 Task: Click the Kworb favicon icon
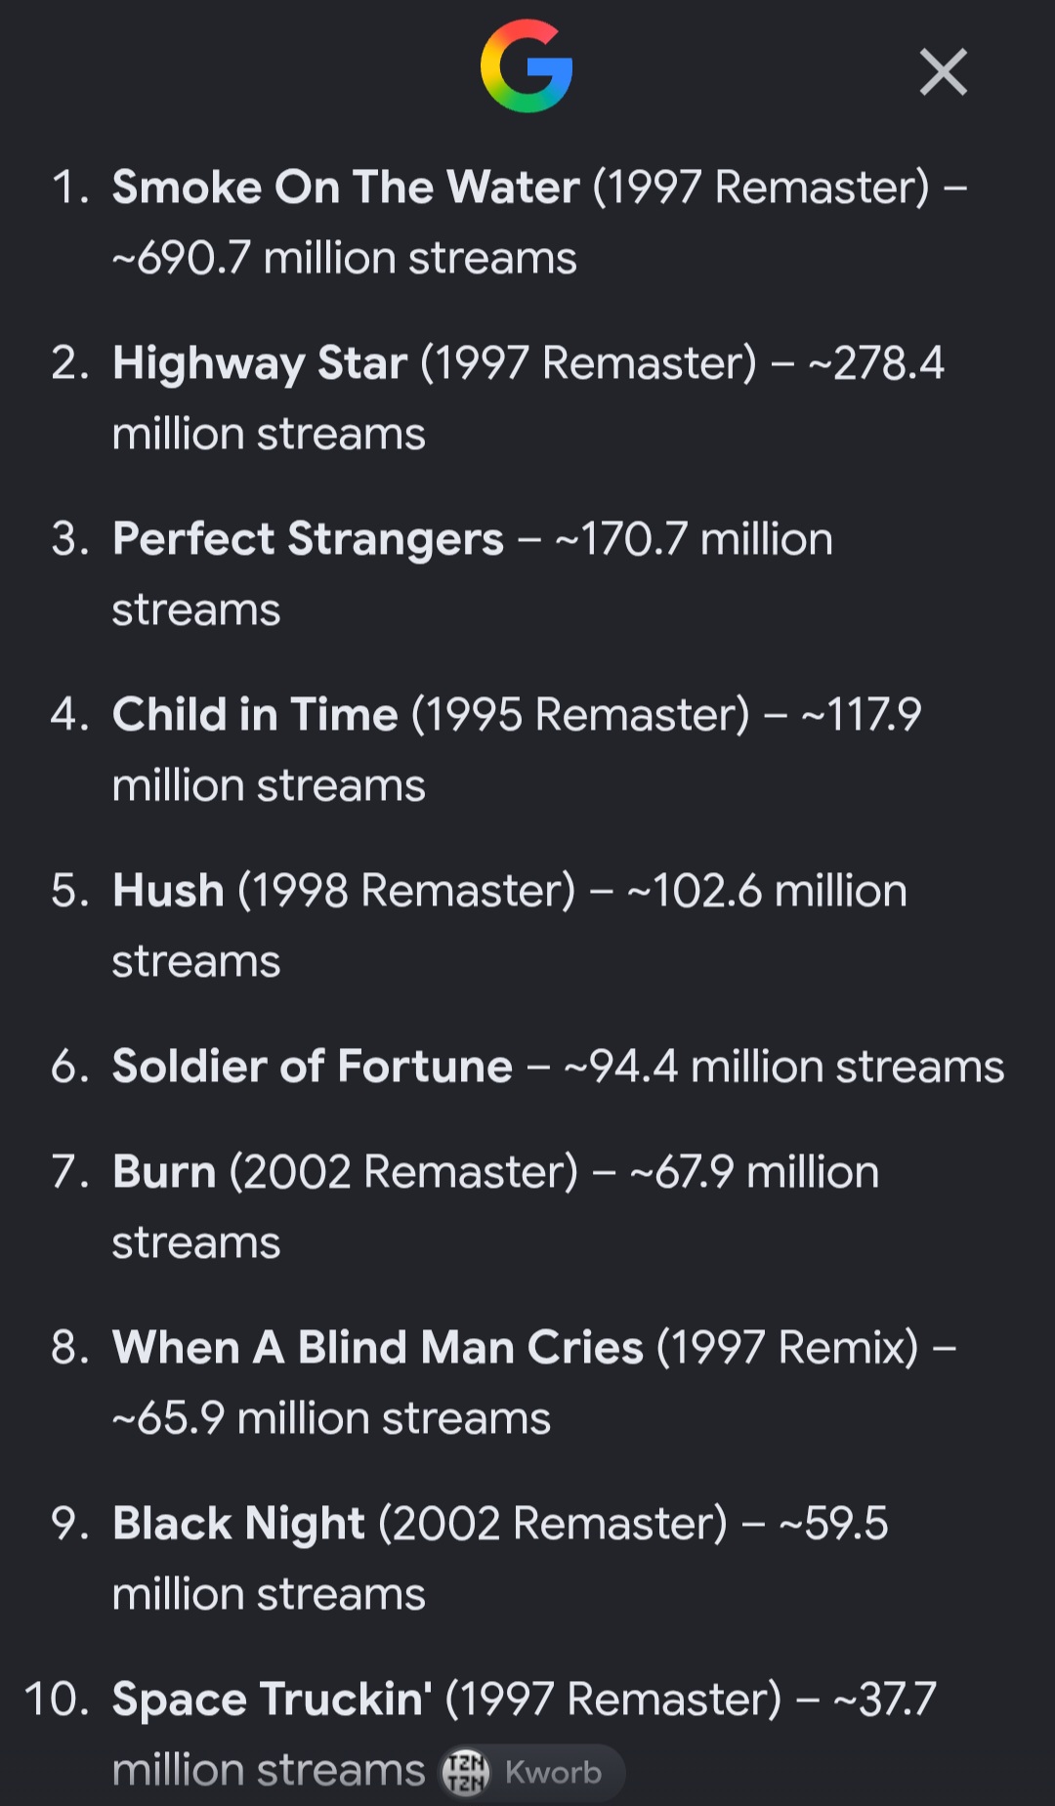click(x=465, y=1772)
